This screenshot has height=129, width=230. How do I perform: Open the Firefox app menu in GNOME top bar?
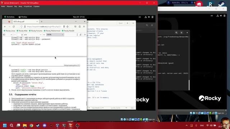[x=23, y=17]
